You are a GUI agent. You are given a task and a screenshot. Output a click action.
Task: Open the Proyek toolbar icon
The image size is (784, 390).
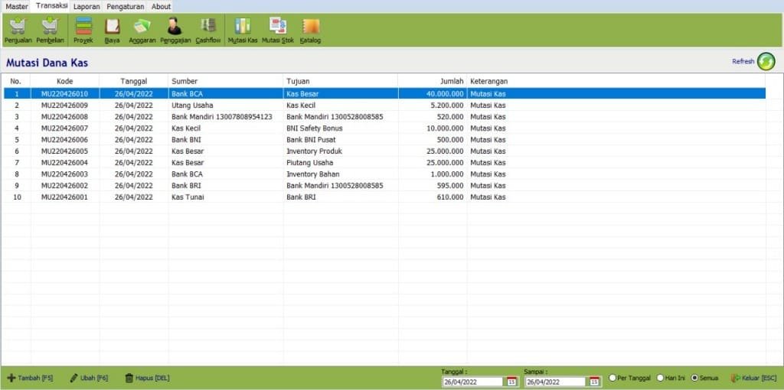click(x=83, y=31)
